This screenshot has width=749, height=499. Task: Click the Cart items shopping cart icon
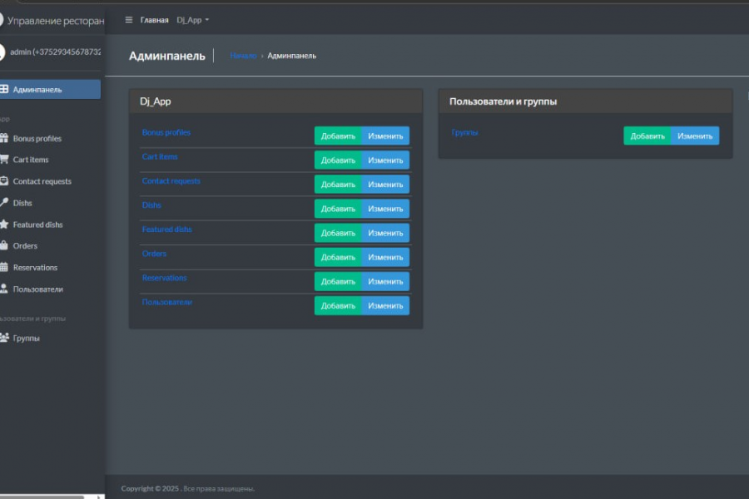click(4, 160)
